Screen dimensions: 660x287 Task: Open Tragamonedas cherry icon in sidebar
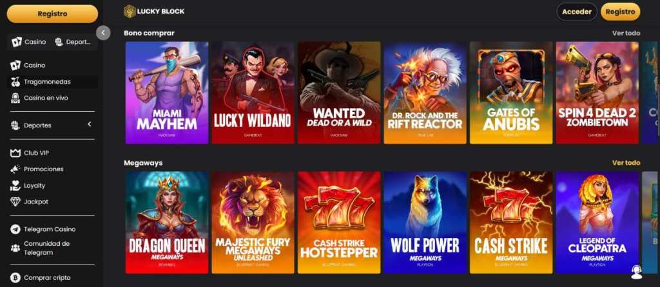click(15, 82)
